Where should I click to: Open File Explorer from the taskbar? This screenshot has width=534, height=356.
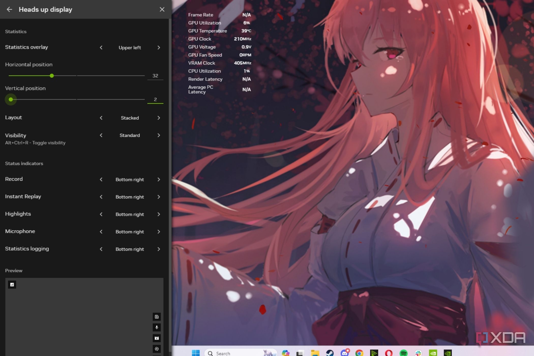pyautogui.click(x=315, y=353)
